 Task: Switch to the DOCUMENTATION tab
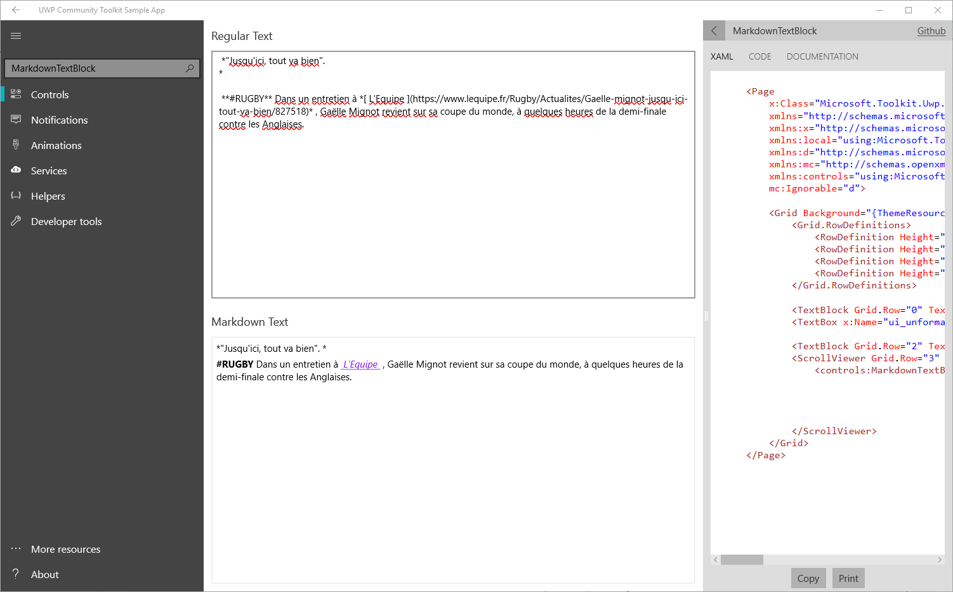pos(822,56)
